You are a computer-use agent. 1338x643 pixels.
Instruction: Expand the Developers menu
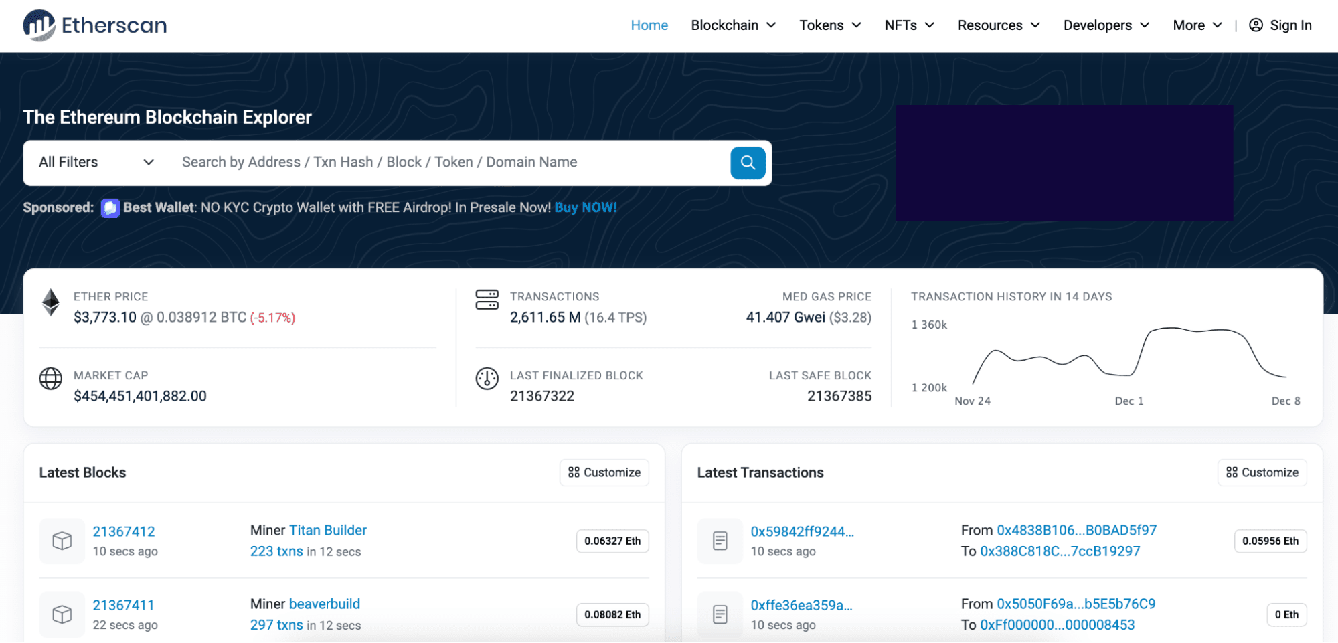click(1106, 25)
